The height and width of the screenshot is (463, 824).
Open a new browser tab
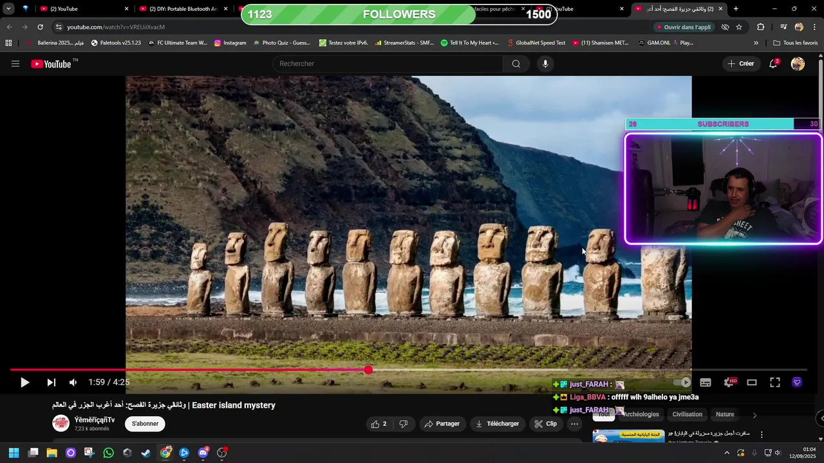point(736,9)
